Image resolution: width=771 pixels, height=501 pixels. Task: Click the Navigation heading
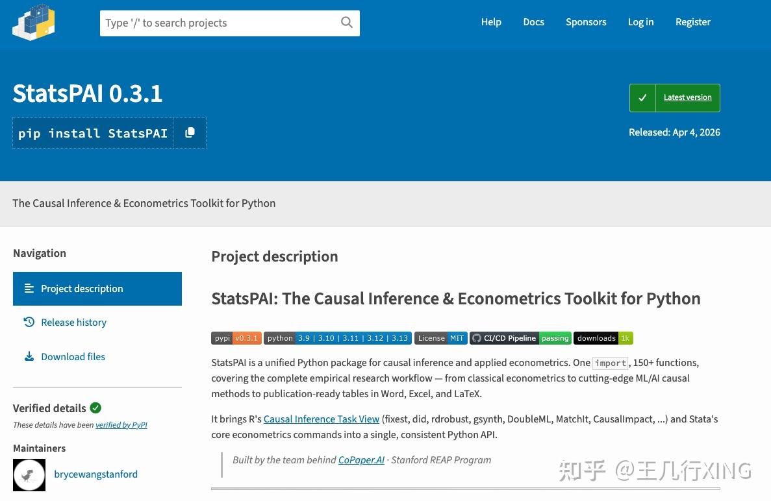[40, 254]
